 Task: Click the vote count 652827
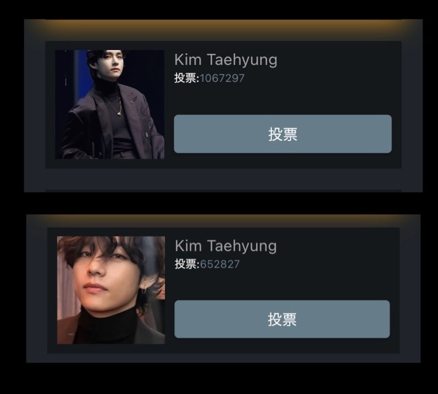[220, 264]
